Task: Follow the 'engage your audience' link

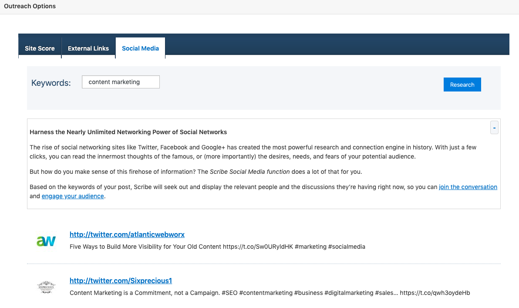Action: [x=73, y=196]
